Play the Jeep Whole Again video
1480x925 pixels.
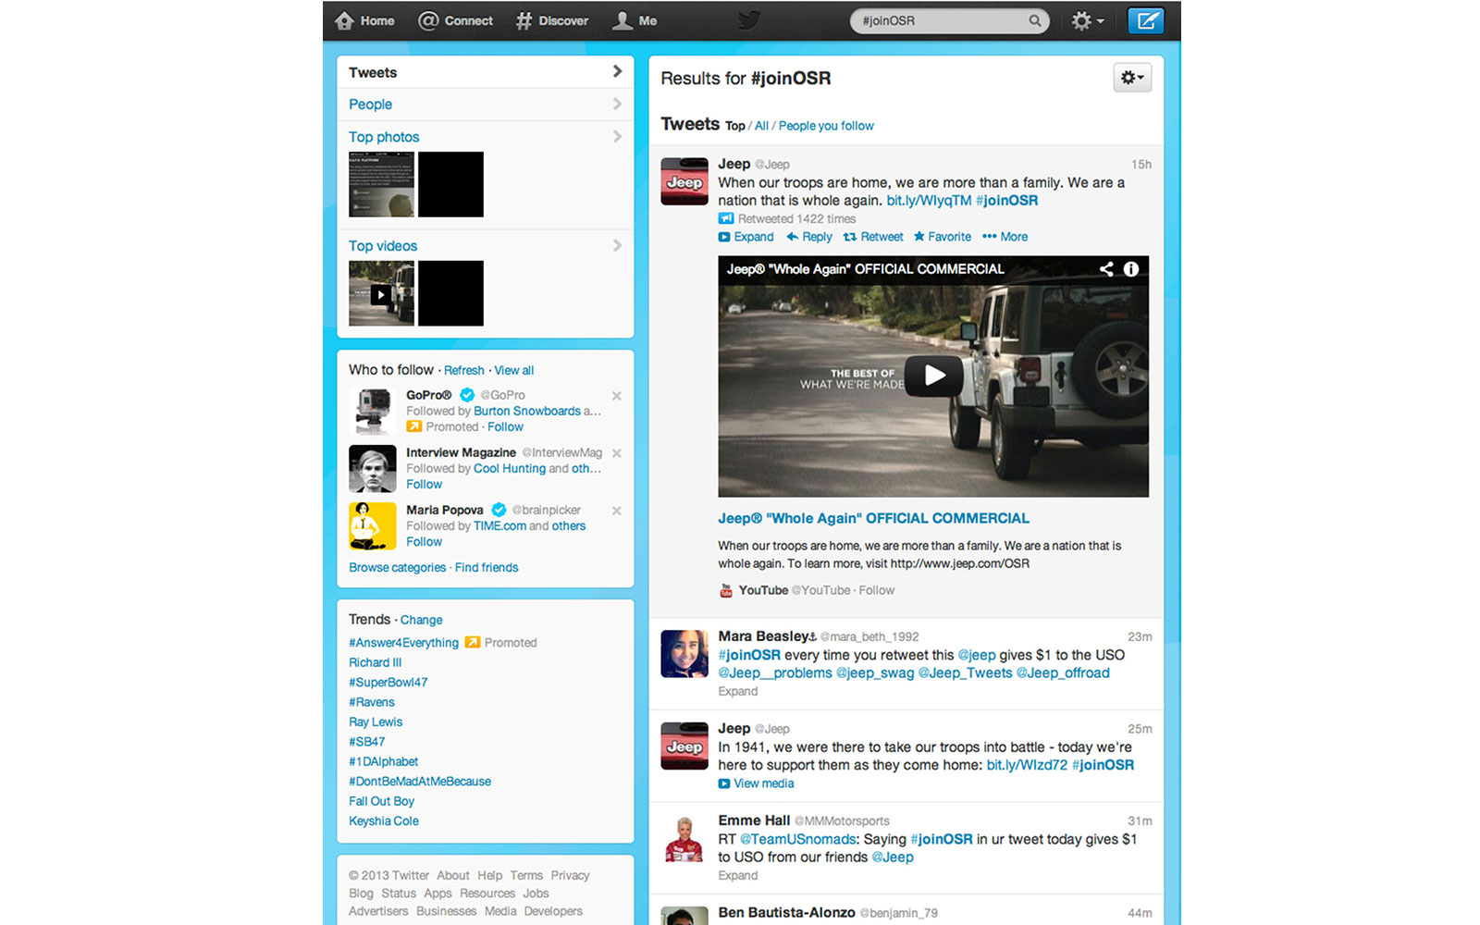coord(933,376)
